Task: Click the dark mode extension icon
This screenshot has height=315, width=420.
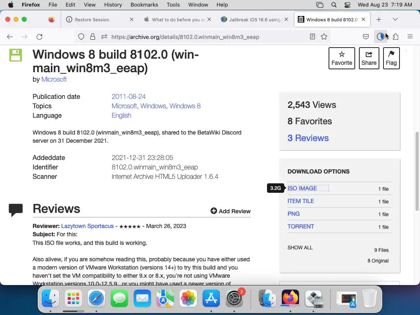Action: [x=380, y=37]
